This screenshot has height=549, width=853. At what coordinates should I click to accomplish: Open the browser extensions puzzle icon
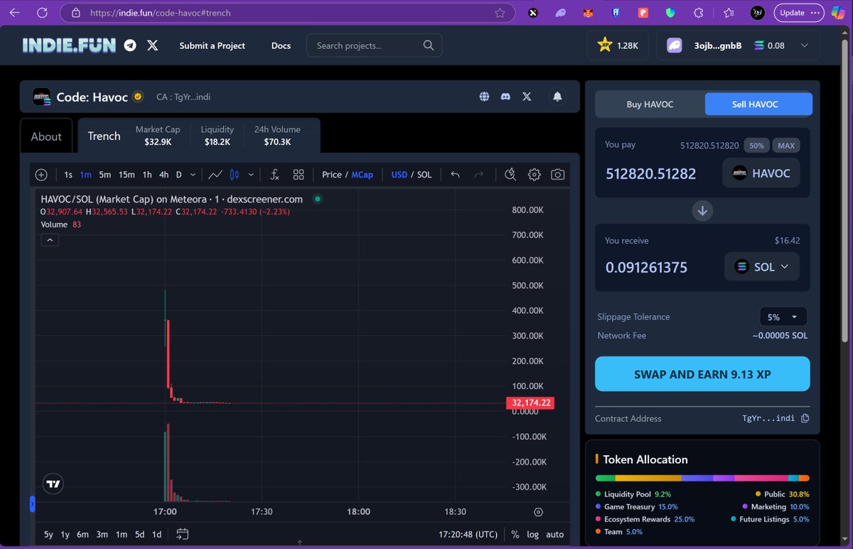[x=699, y=13]
